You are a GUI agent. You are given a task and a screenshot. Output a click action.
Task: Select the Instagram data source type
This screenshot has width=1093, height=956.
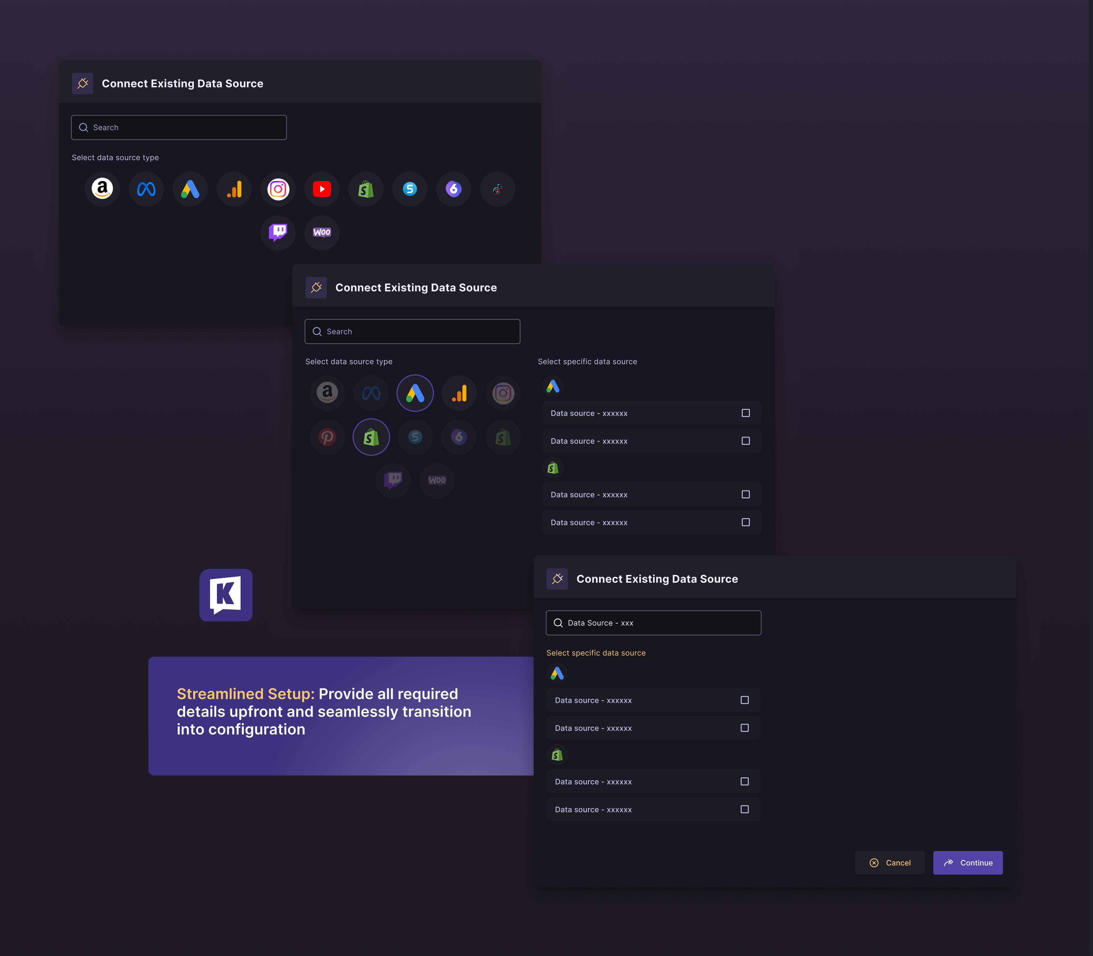[278, 189]
